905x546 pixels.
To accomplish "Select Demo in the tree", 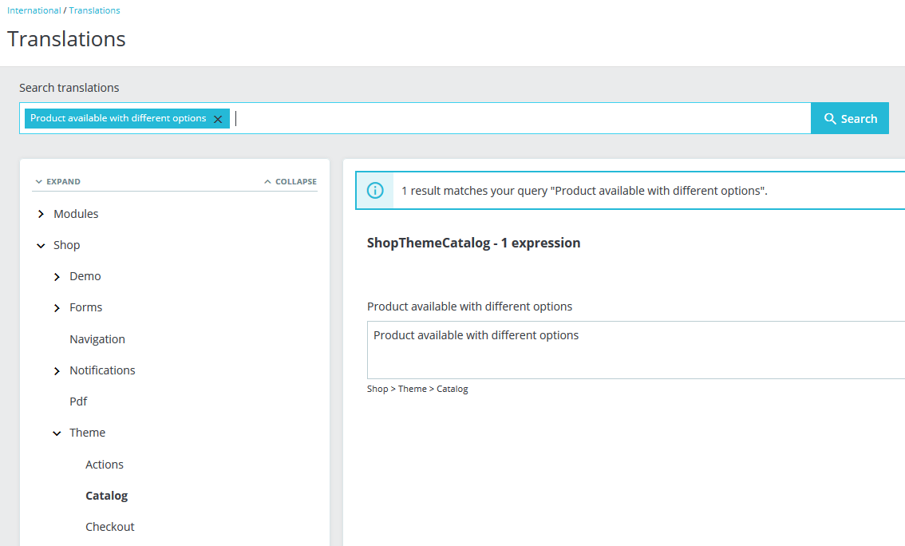I will (x=85, y=276).
